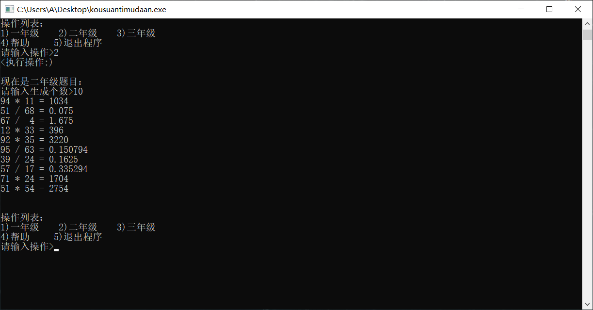Click the line '51 * 54 = 2754'
Screen dimensions: 593x310
[34, 189]
